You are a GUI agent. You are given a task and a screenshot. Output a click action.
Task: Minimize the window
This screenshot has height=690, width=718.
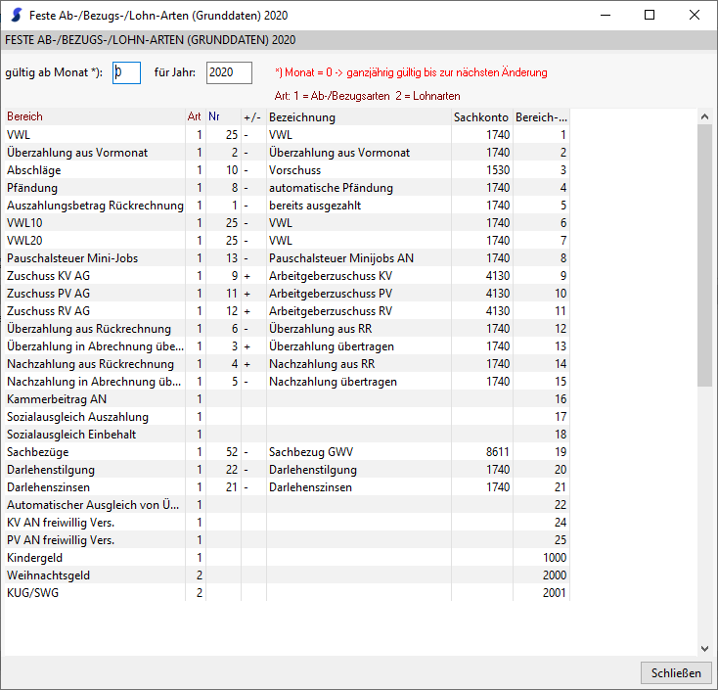605,16
